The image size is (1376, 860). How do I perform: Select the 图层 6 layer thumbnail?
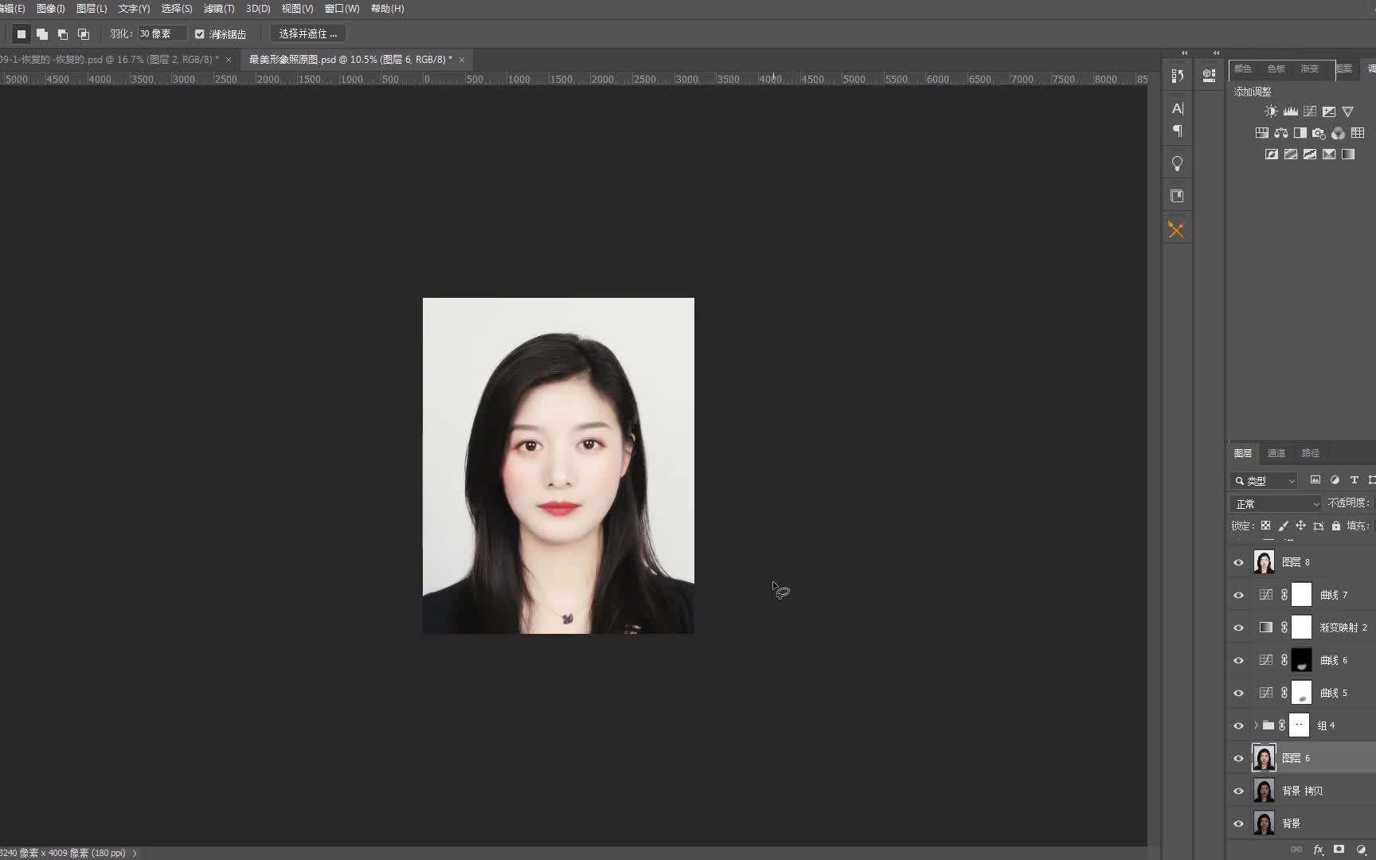pos(1264,758)
